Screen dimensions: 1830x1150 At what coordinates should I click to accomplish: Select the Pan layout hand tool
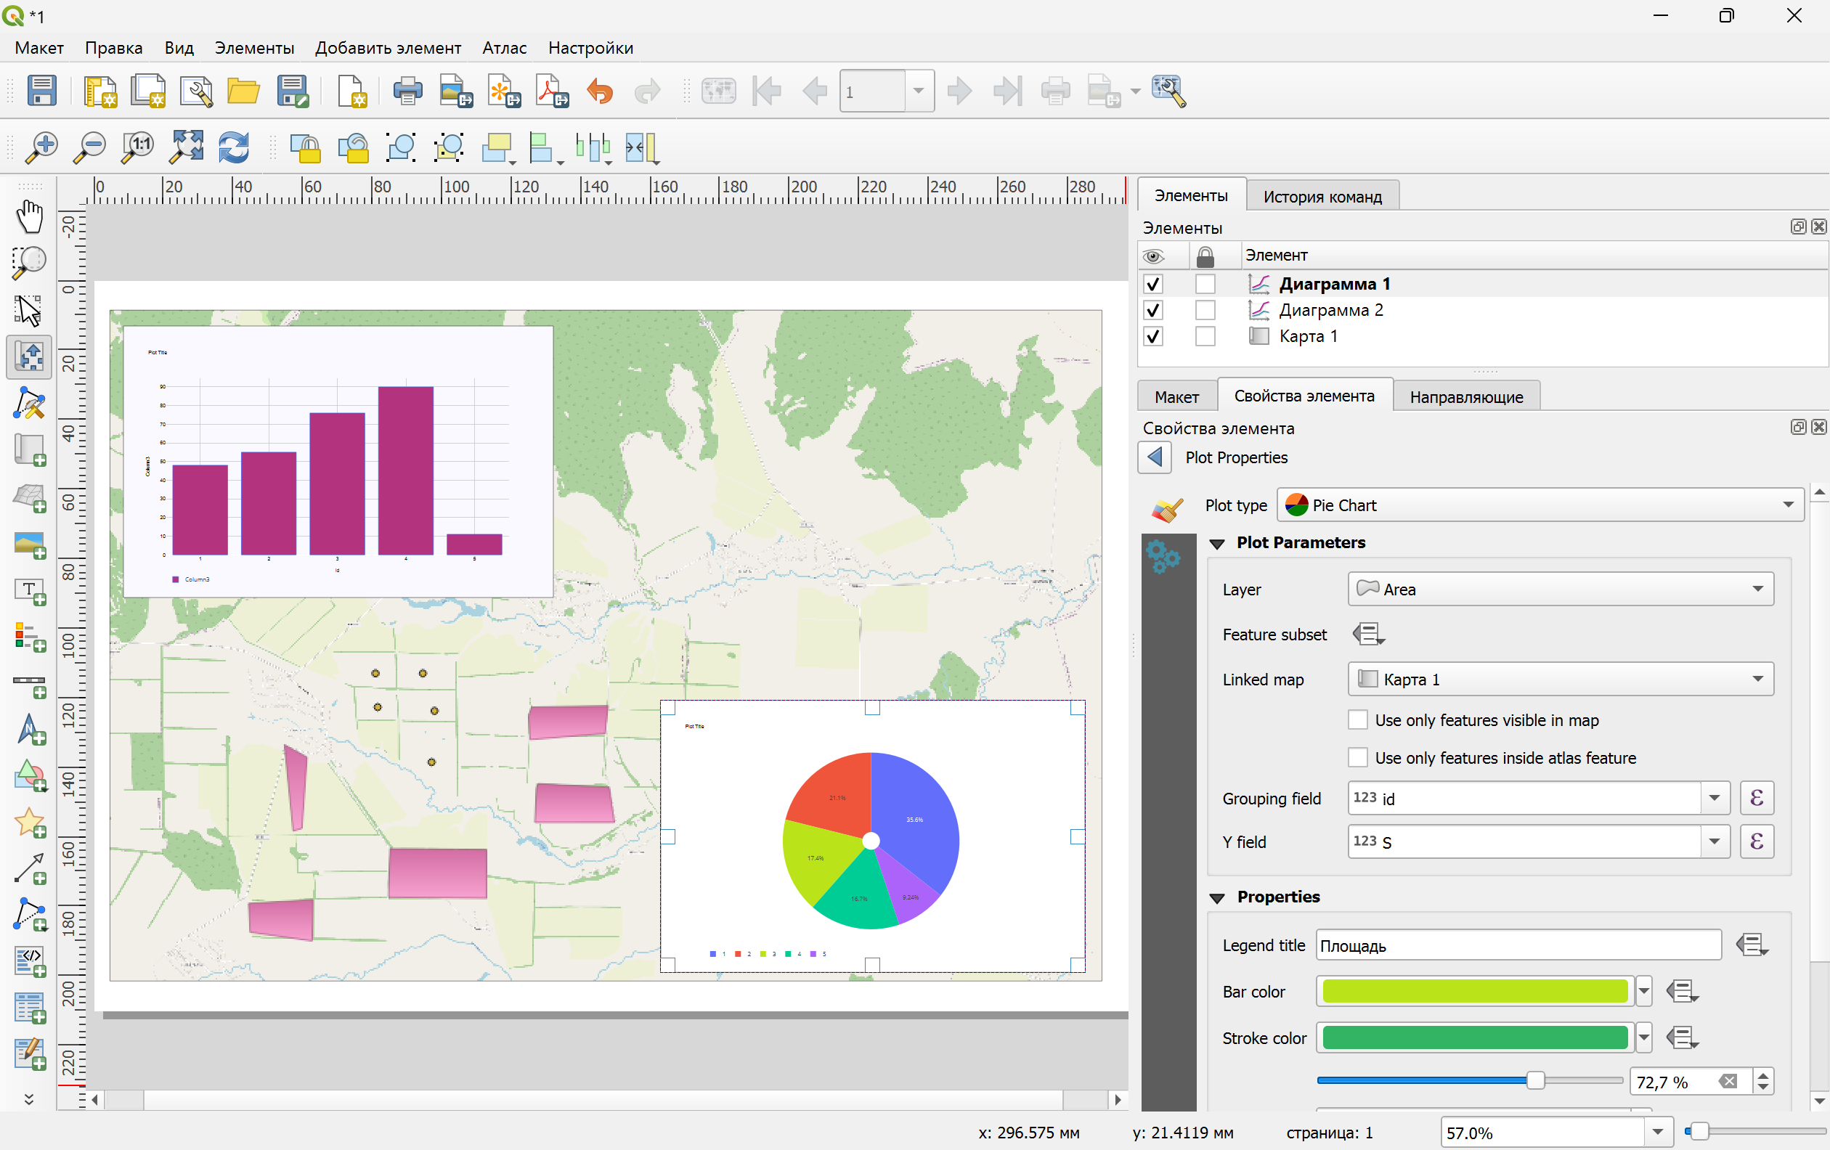pyautogui.click(x=29, y=216)
